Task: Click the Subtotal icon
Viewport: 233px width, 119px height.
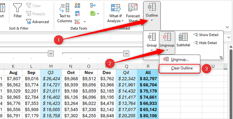Action: pyautogui.click(x=183, y=37)
